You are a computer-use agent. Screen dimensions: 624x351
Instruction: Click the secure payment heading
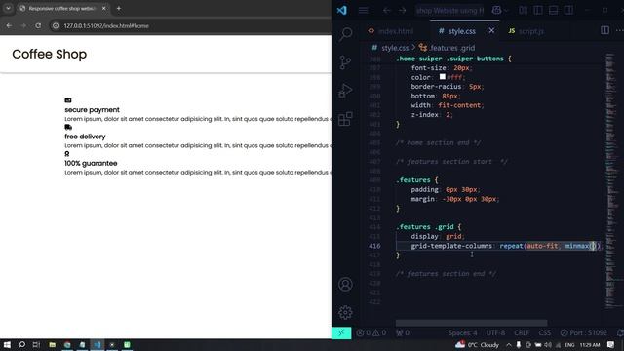[x=92, y=110]
